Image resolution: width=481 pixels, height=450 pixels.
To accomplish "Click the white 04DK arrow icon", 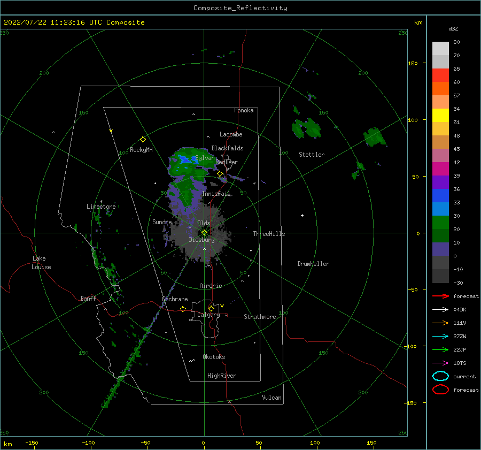I will (440, 310).
